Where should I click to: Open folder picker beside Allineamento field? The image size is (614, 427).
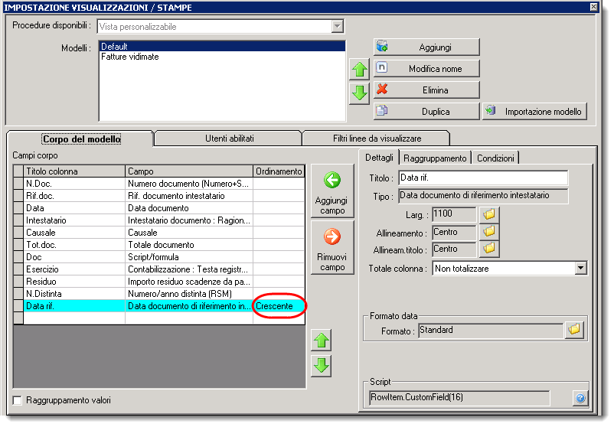(x=489, y=232)
